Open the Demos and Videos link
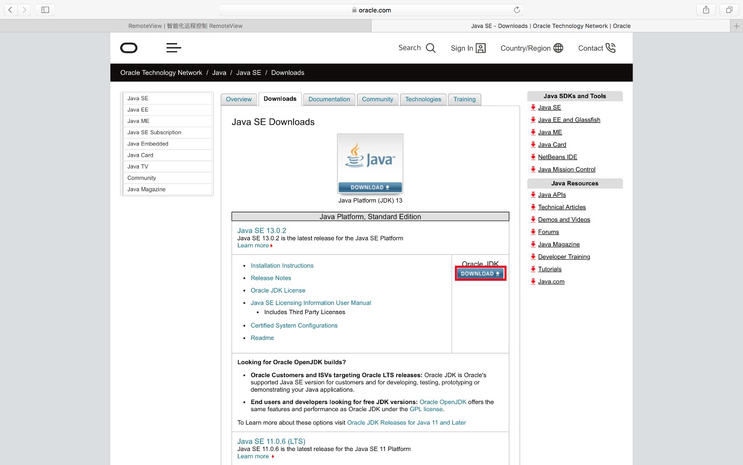 (564, 219)
